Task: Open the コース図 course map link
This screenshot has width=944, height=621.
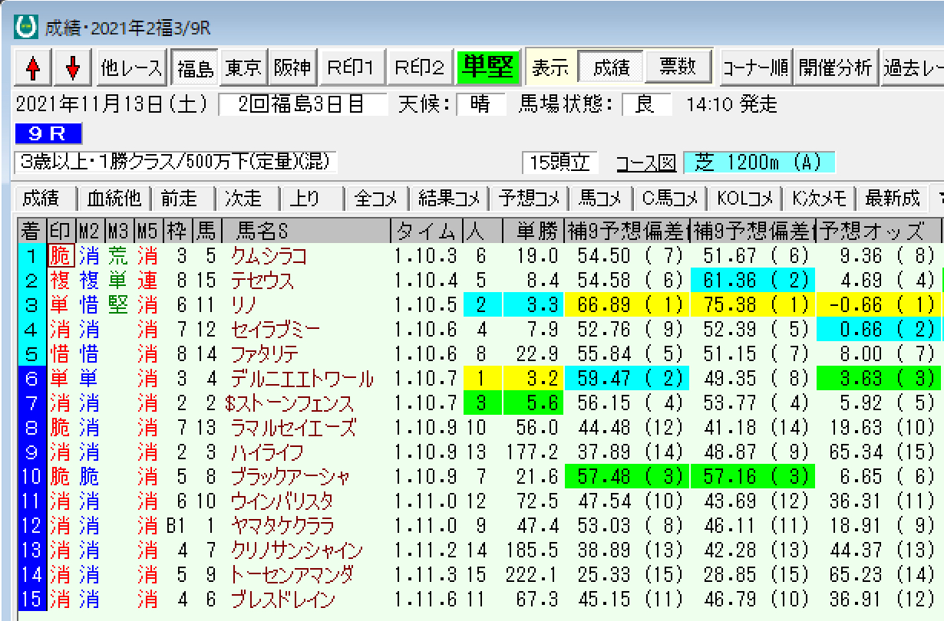Action: click(646, 163)
